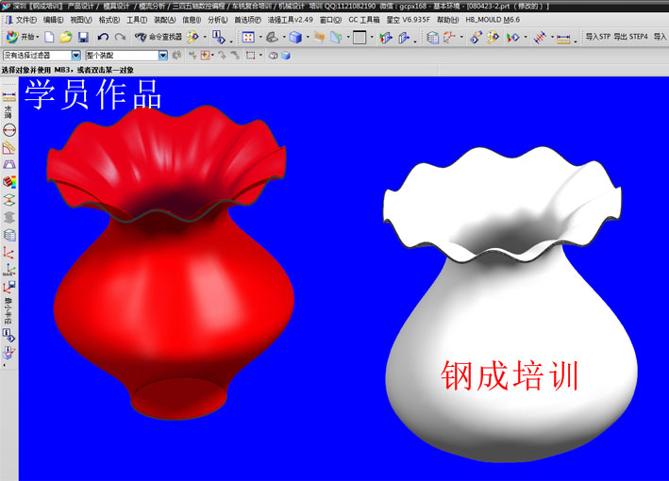Save the part with the floppy icon

point(83,37)
